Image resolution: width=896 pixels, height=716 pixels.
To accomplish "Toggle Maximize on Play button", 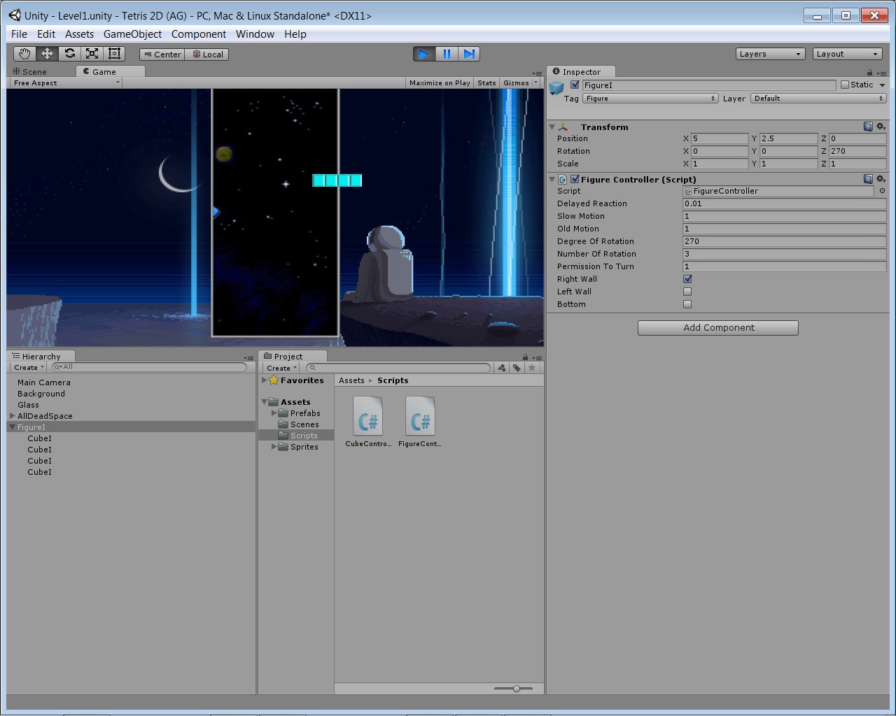I will (440, 83).
